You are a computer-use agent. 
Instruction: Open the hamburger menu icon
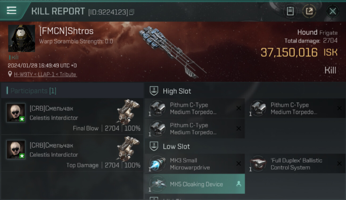point(12,11)
